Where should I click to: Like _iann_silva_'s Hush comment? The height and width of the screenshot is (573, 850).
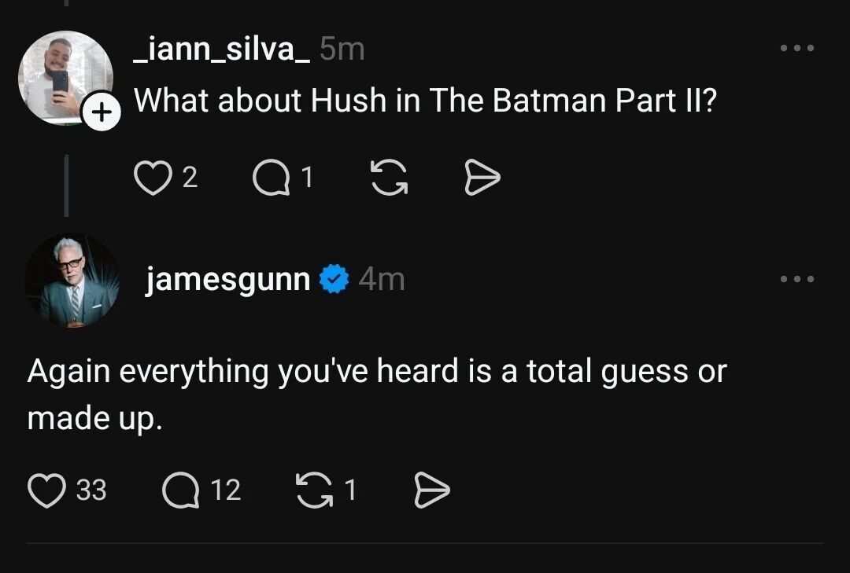[x=153, y=178]
